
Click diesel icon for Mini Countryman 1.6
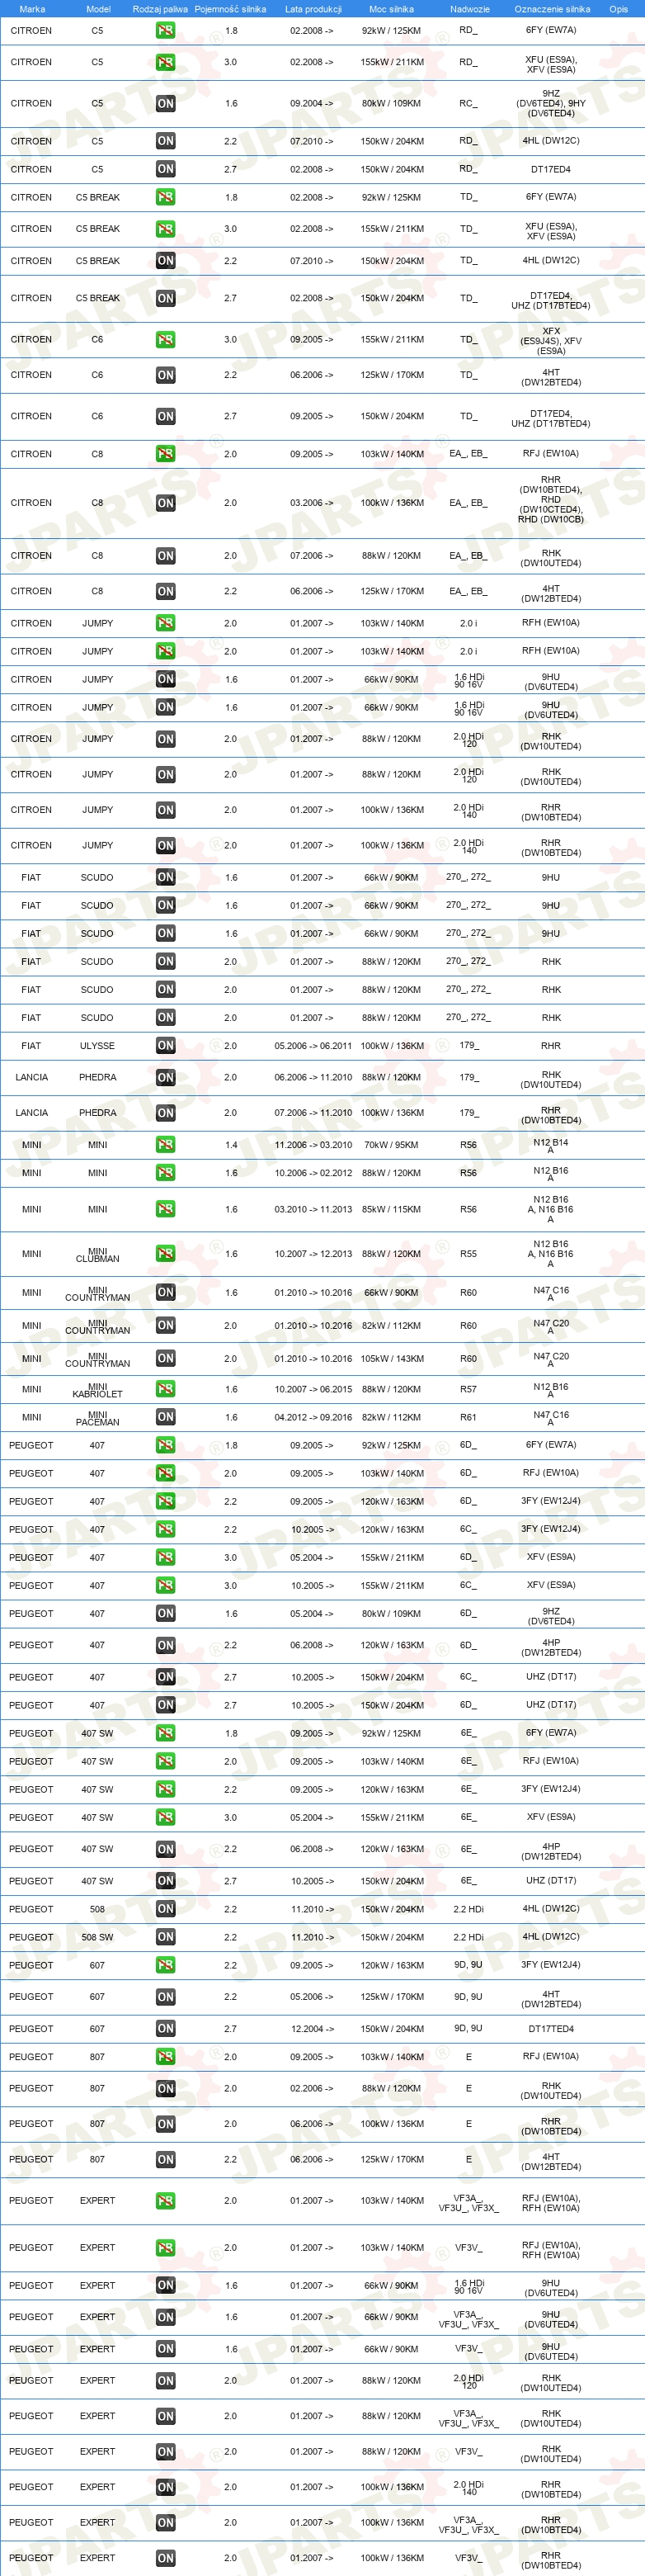tap(165, 1293)
